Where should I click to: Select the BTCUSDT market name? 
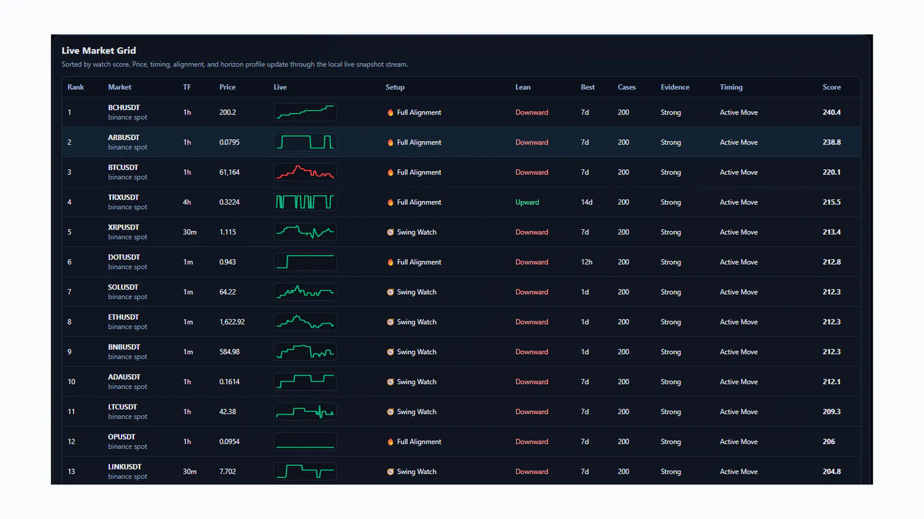click(x=123, y=168)
